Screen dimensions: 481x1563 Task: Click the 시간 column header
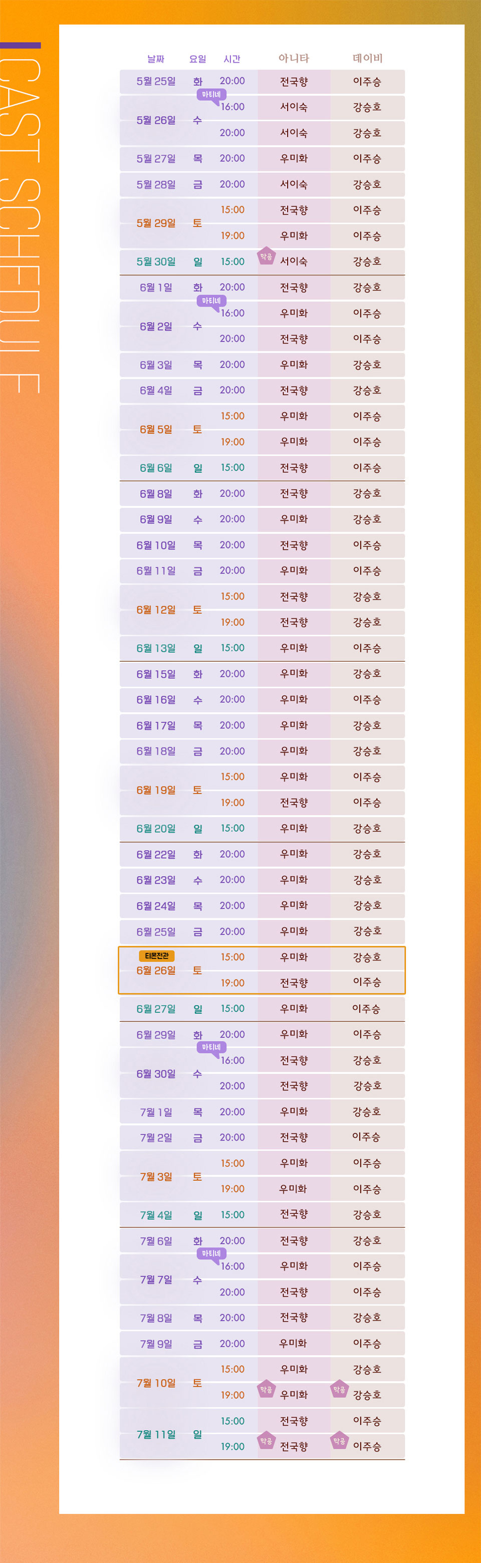point(231,59)
